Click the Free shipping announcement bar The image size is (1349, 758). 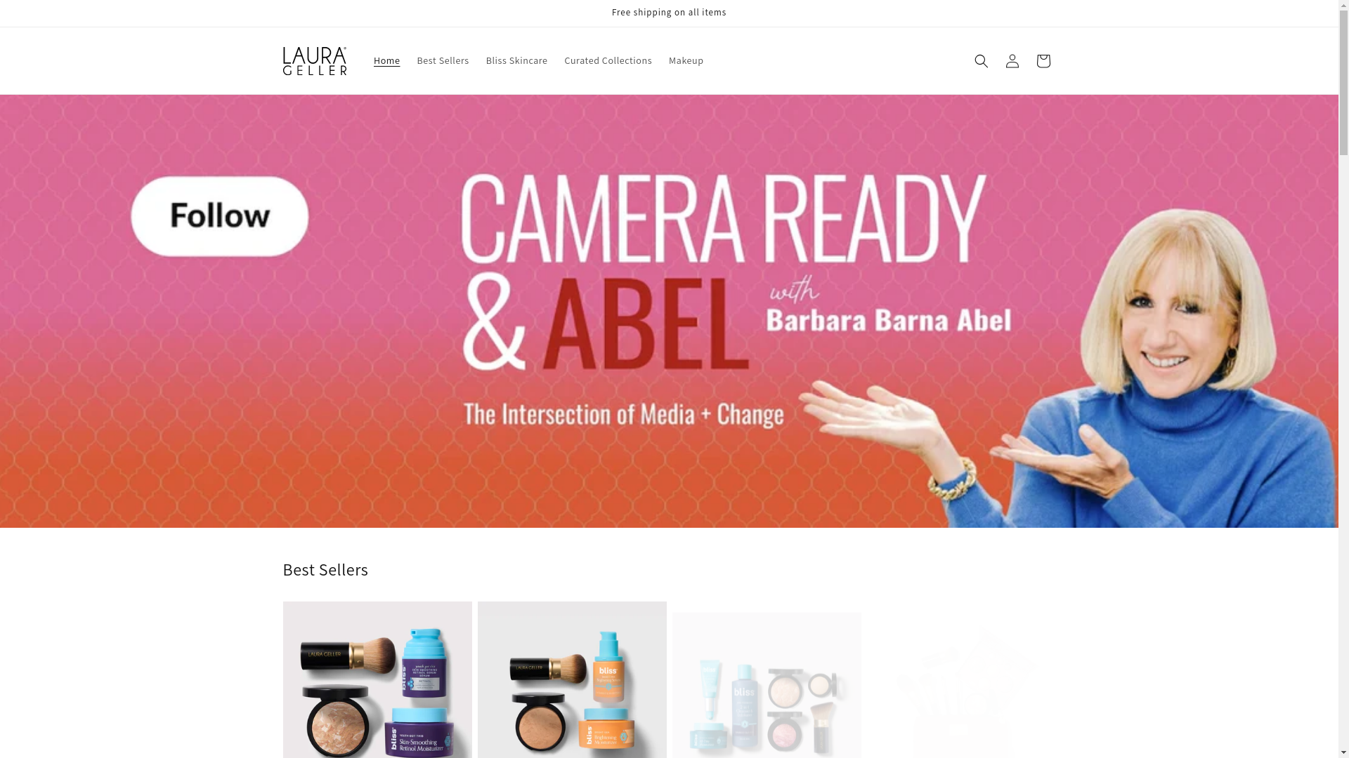point(669,13)
